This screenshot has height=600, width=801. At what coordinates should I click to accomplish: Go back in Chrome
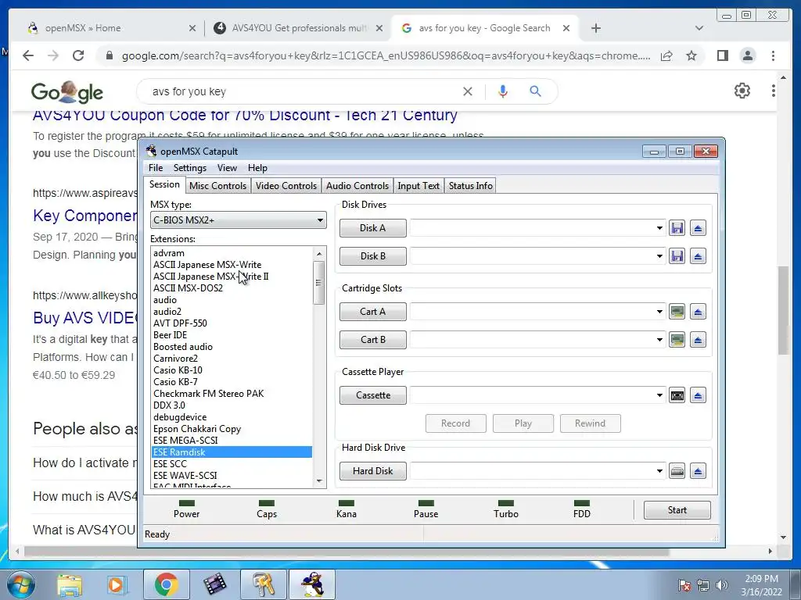[x=28, y=55]
